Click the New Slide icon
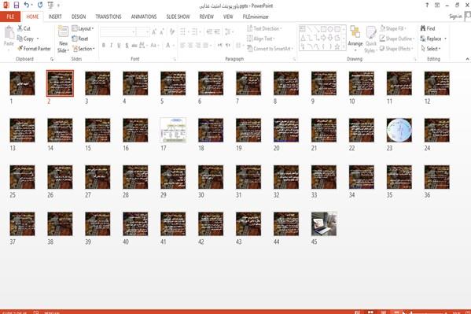 click(x=63, y=31)
